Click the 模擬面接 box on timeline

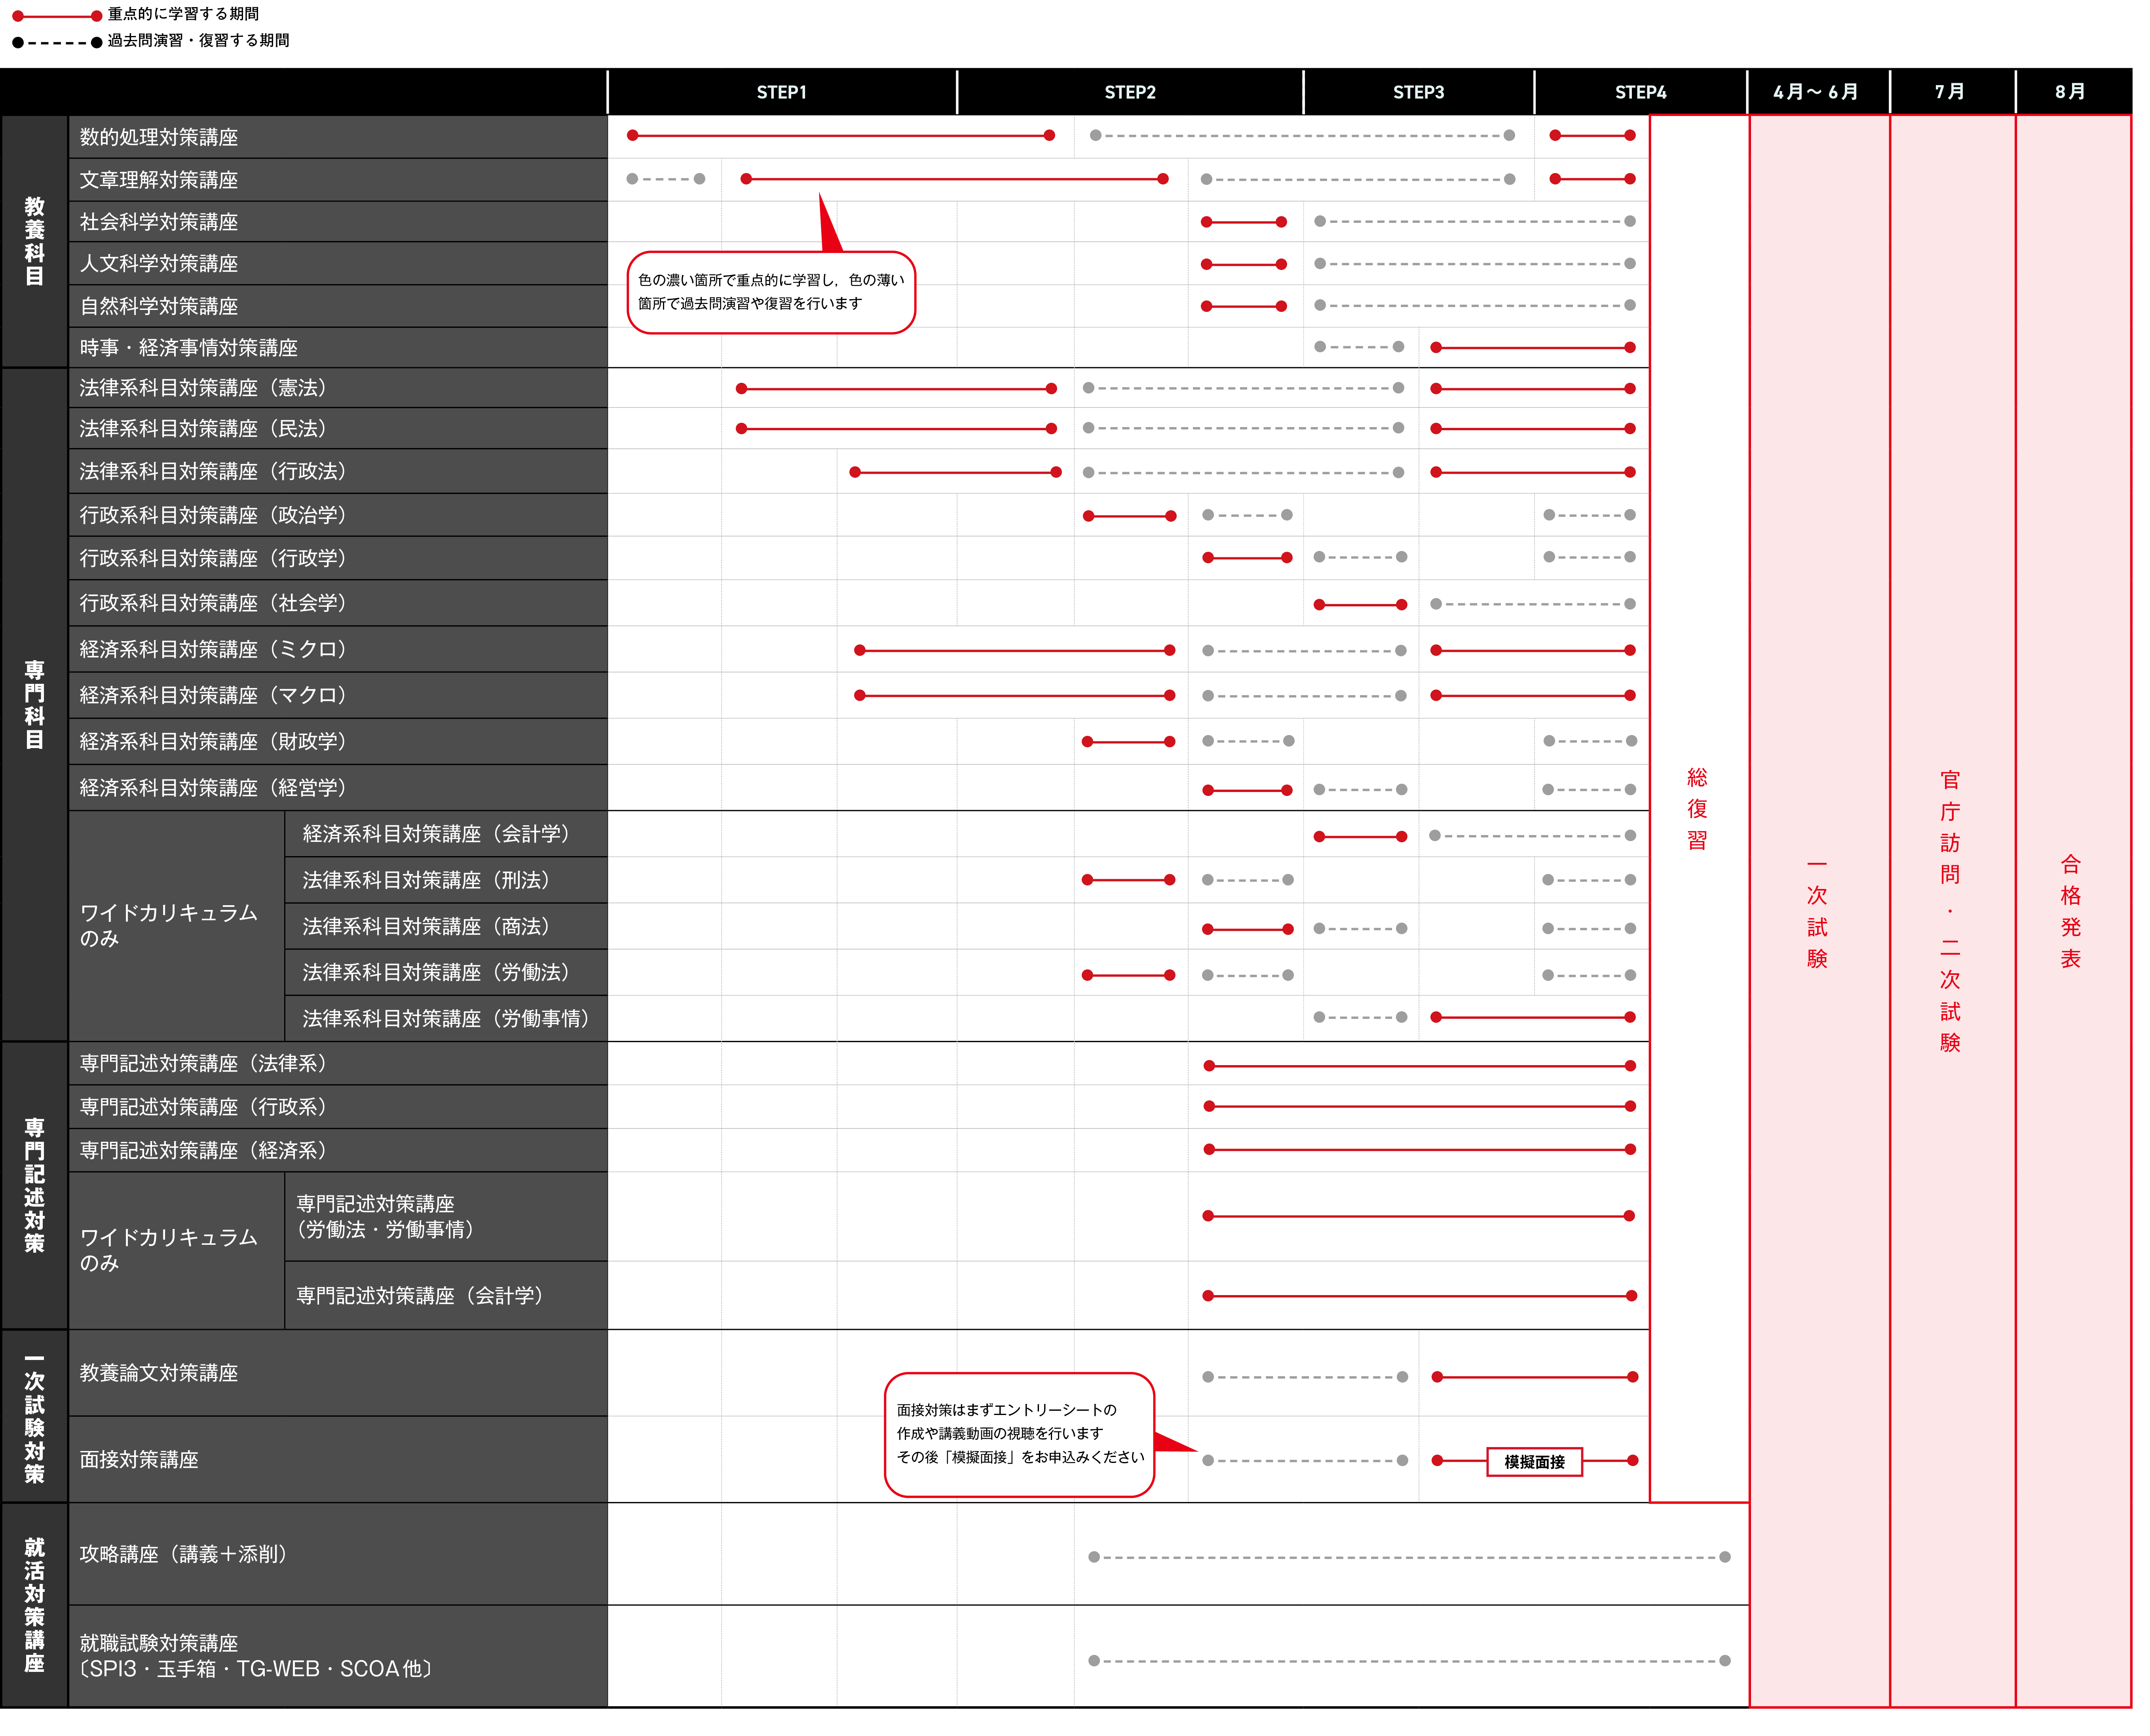pos(1534,1462)
